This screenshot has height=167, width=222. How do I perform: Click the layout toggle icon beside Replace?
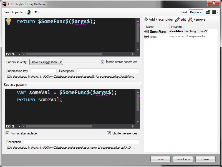tap(208, 12)
